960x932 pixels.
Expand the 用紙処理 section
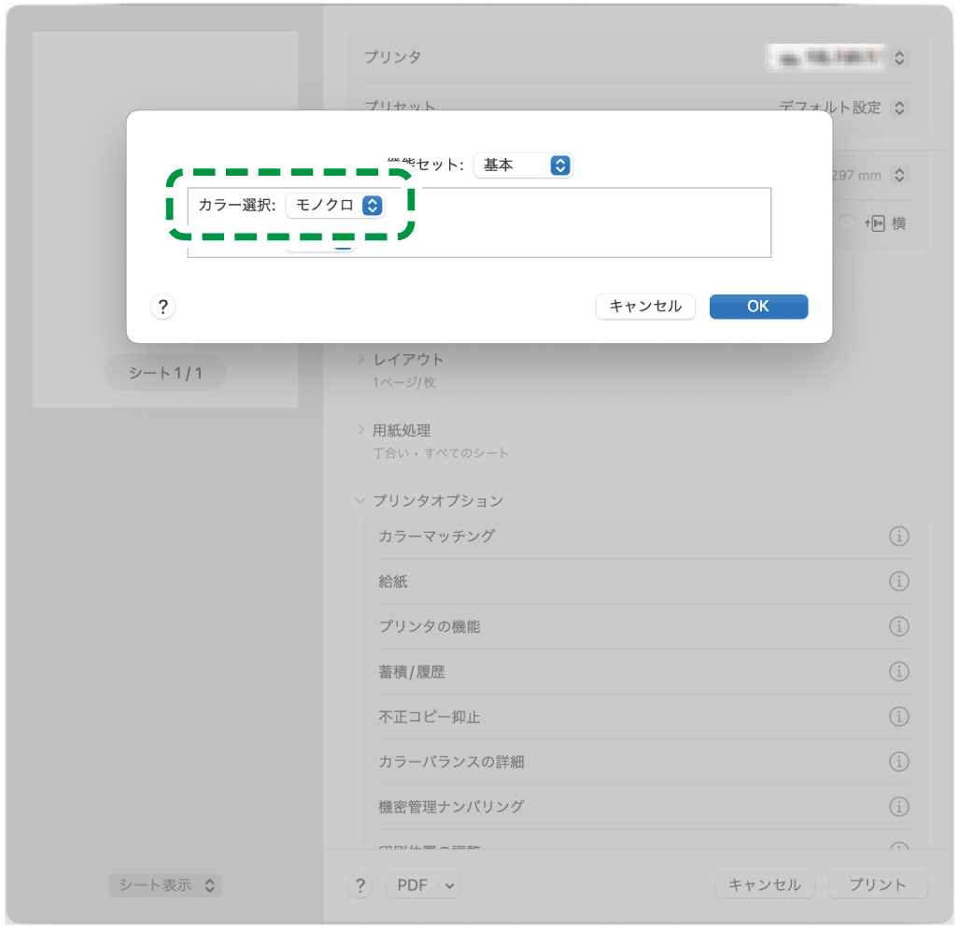[x=364, y=430]
